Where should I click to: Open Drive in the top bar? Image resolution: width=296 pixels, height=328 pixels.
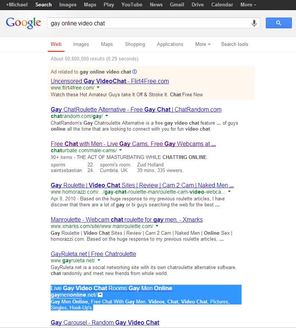tap(198, 4)
